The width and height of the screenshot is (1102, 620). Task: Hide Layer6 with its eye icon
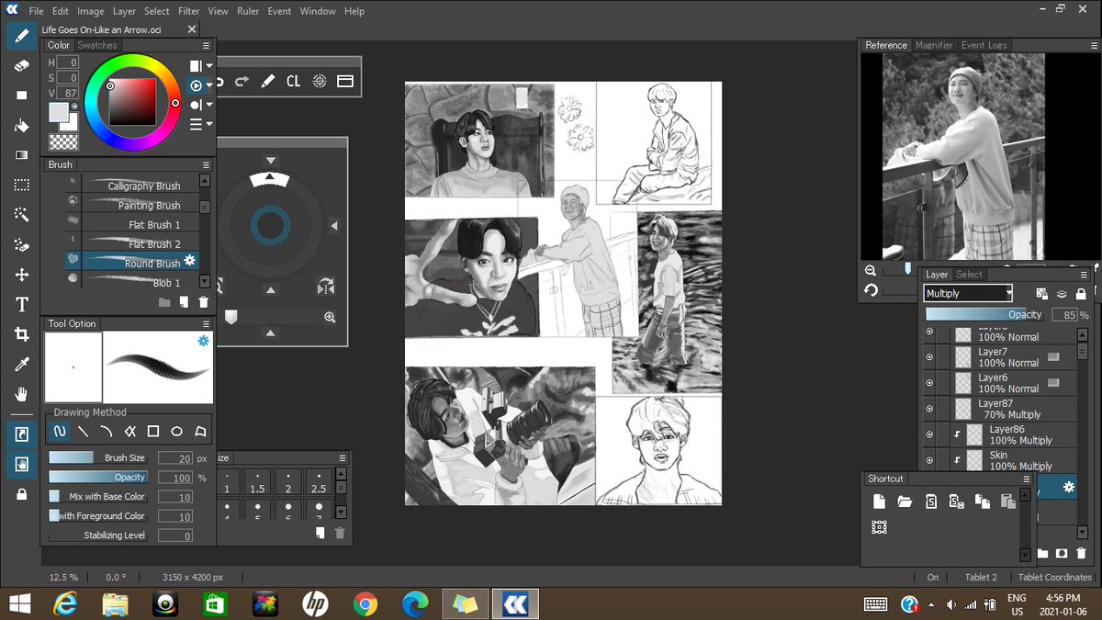(x=929, y=382)
